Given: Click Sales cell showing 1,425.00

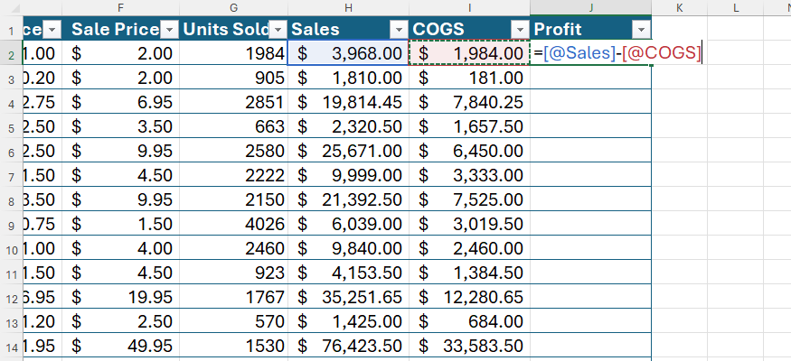Looking at the screenshot, I should (x=348, y=320).
